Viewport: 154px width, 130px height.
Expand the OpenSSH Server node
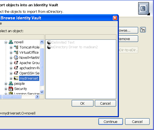(x=11, y=73)
